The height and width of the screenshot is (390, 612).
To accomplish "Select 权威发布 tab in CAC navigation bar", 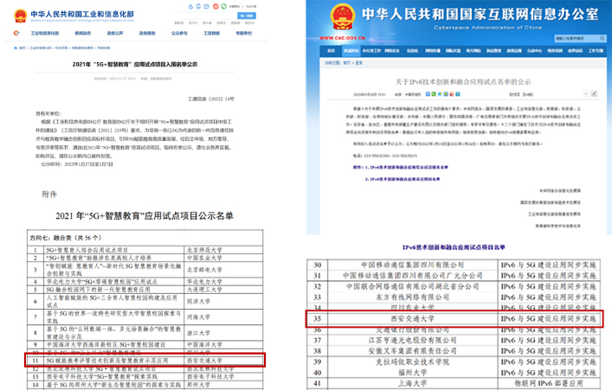I will point(351,51).
